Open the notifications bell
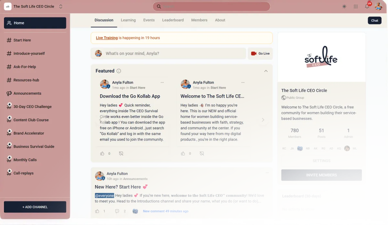Viewport: 388px width, 225px height. (x=367, y=6)
